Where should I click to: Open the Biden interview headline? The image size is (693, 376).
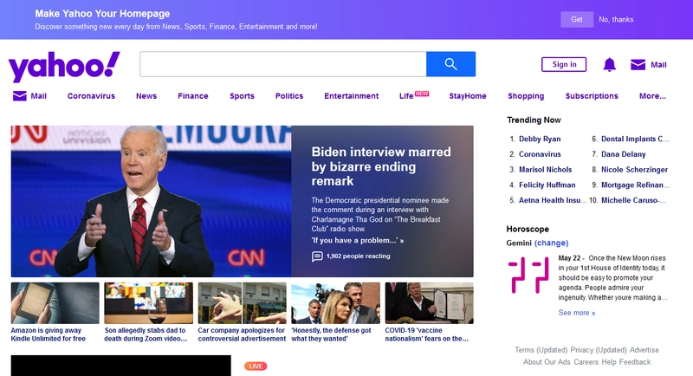click(x=380, y=166)
